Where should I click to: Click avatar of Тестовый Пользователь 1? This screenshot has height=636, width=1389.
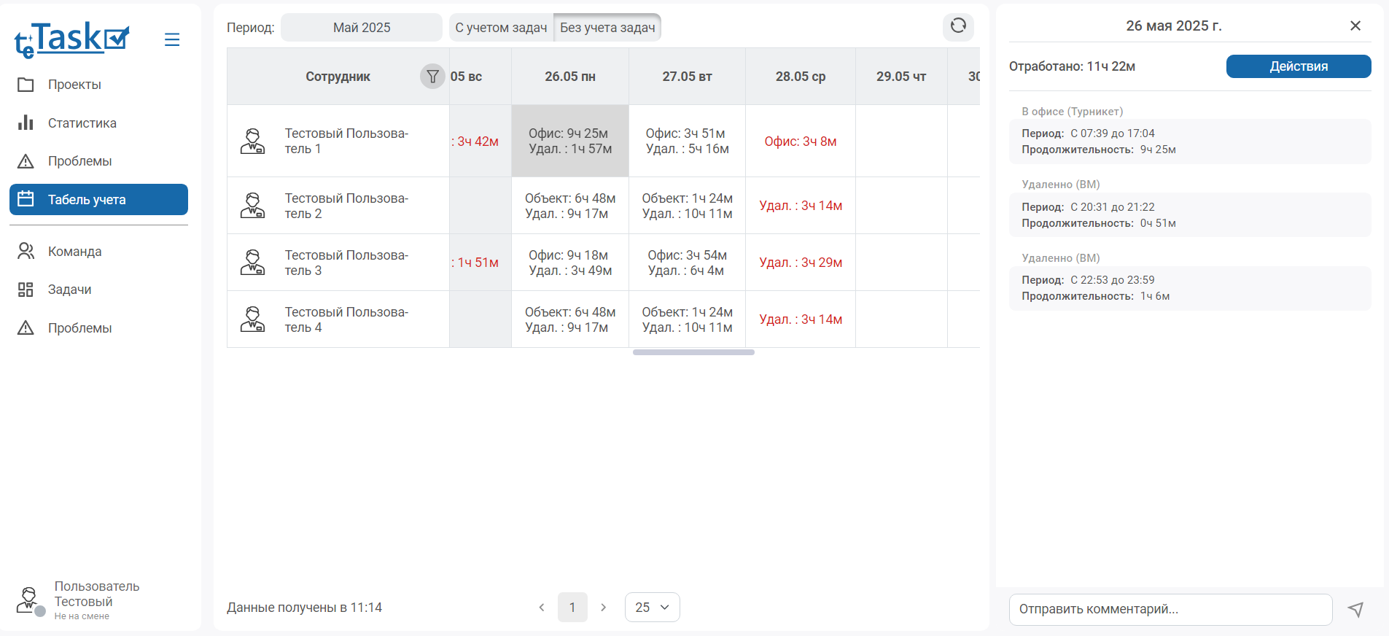click(x=253, y=141)
